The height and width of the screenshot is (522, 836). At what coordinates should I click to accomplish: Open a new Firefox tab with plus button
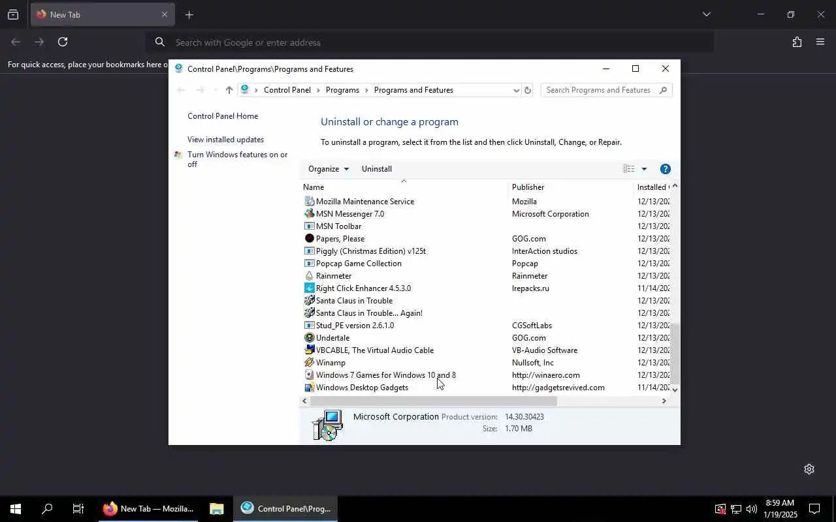[x=189, y=14]
